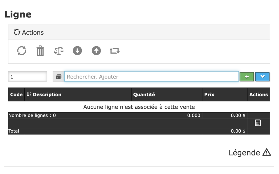Click the product box icon beside search
The width and height of the screenshot is (279, 174).
[59, 77]
